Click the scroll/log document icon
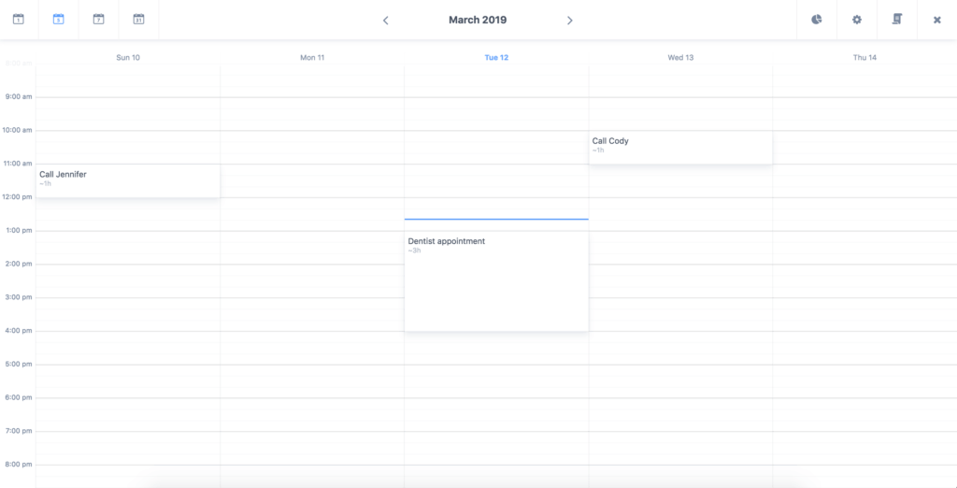This screenshot has height=488, width=957. click(x=897, y=20)
